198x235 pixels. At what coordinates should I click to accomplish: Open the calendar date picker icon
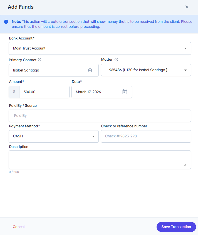point(125,92)
